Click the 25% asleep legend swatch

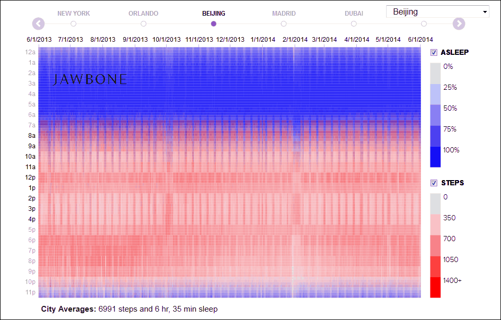(435, 94)
